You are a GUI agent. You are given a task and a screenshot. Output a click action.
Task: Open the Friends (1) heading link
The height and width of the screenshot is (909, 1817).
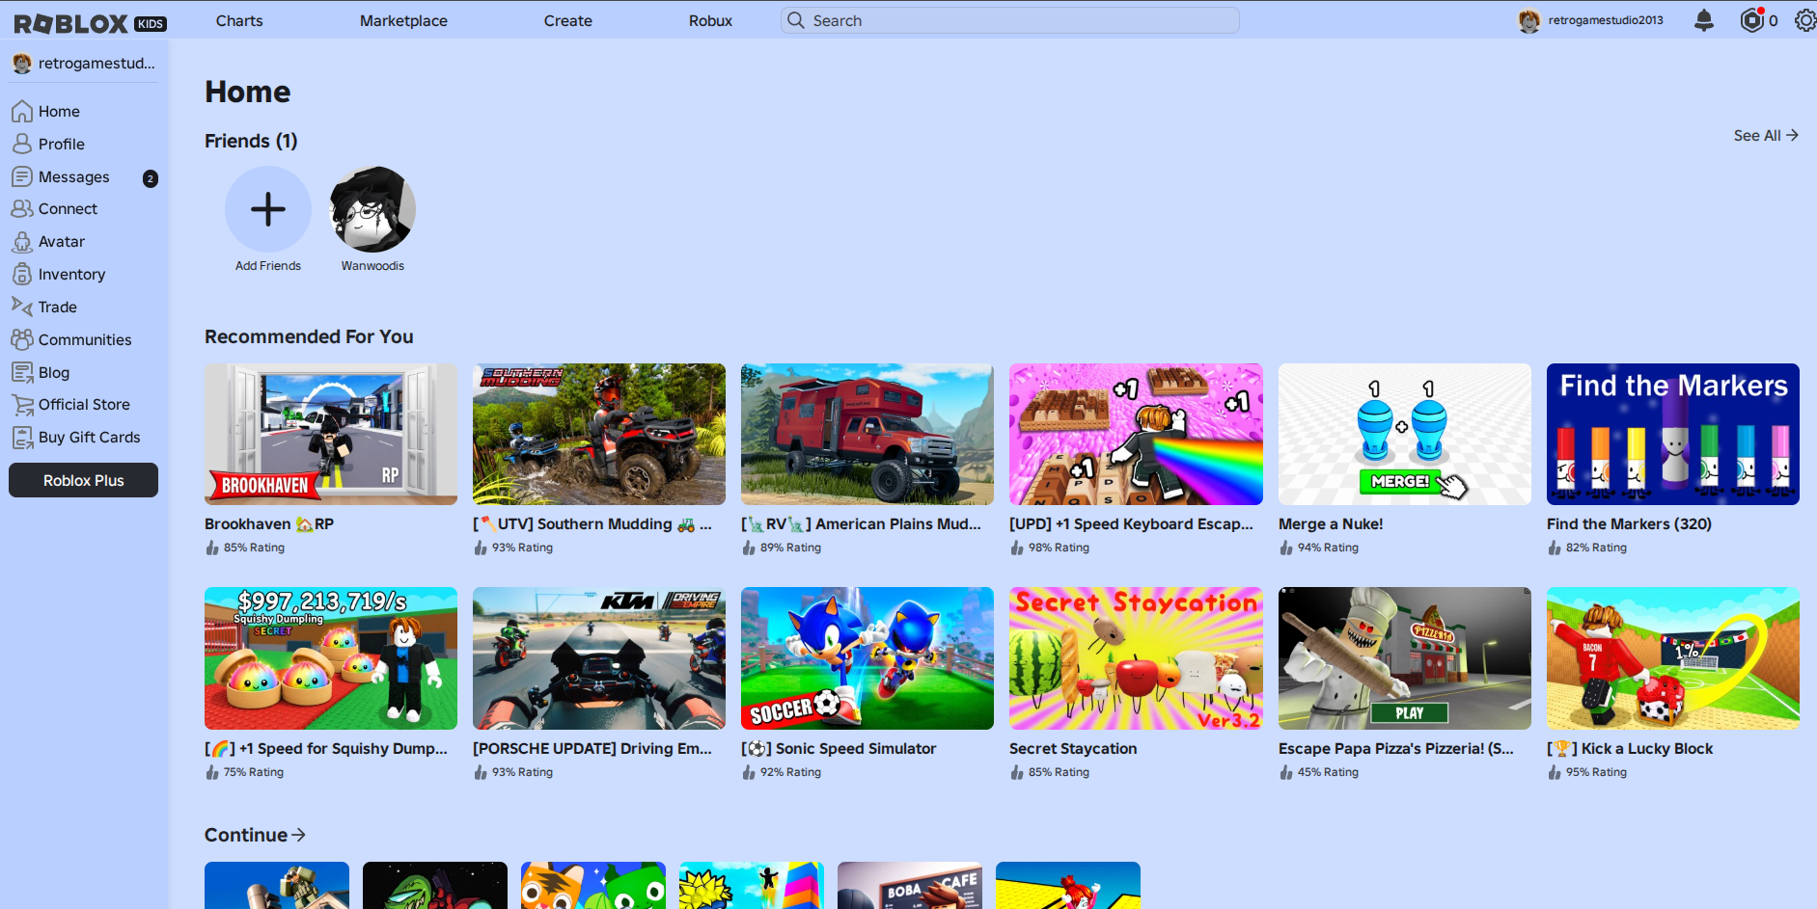coord(251,141)
